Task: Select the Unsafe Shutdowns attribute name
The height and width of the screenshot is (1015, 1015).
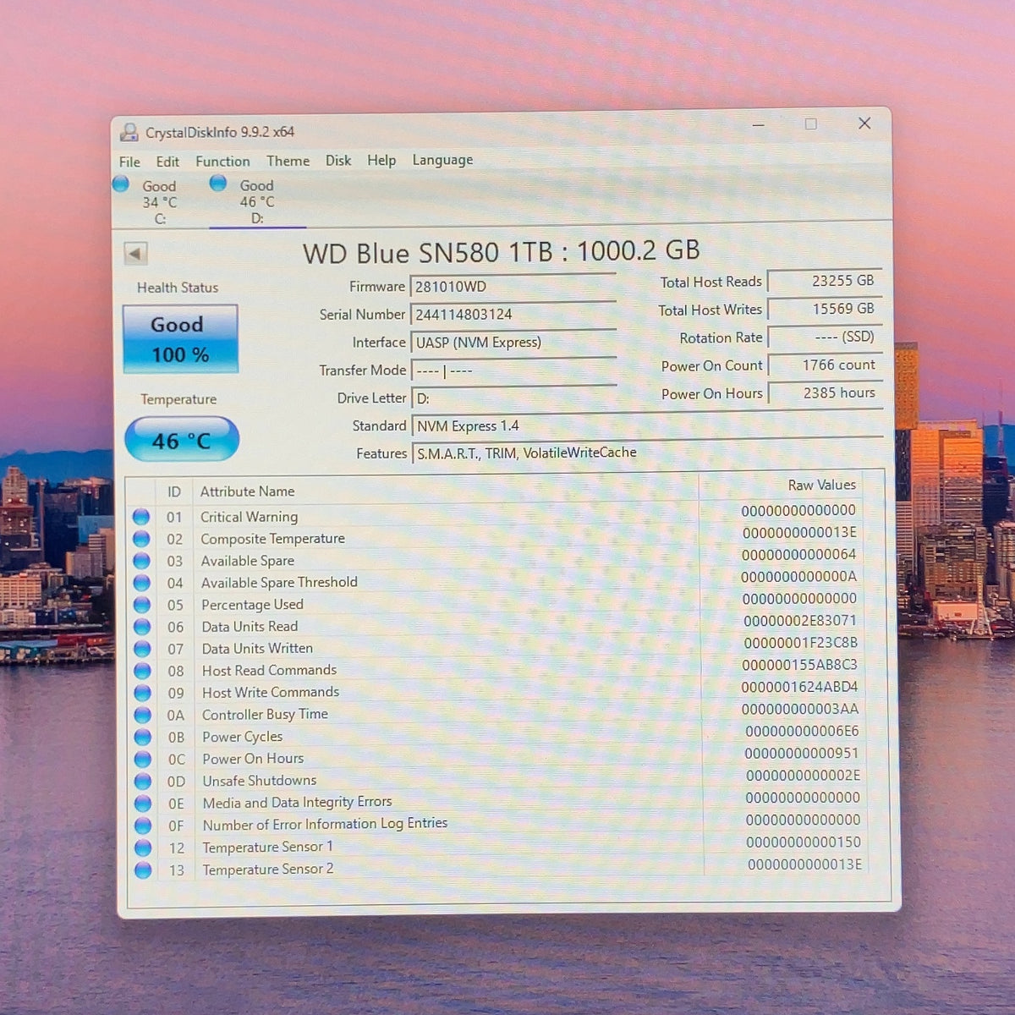Action: [x=260, y=781]
